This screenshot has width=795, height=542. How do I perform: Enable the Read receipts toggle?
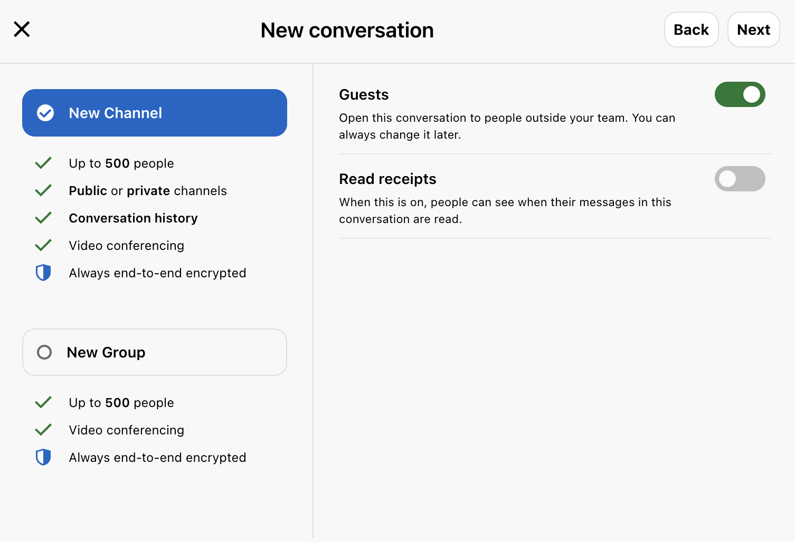(740, 179)
